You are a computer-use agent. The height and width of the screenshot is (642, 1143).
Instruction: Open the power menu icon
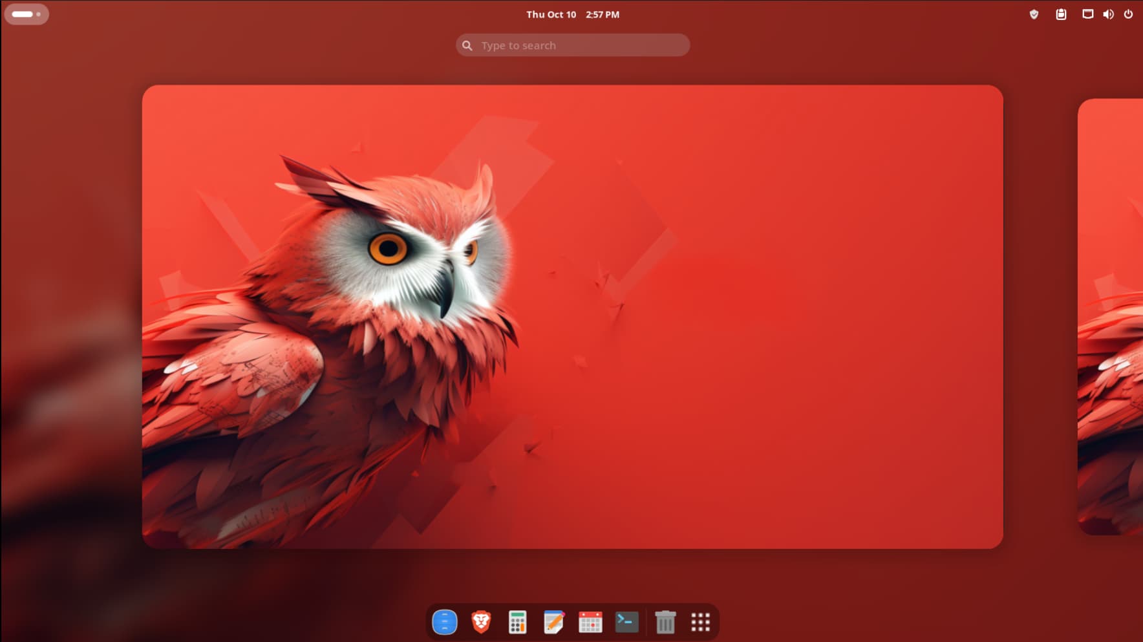[x=1128, y=14]
